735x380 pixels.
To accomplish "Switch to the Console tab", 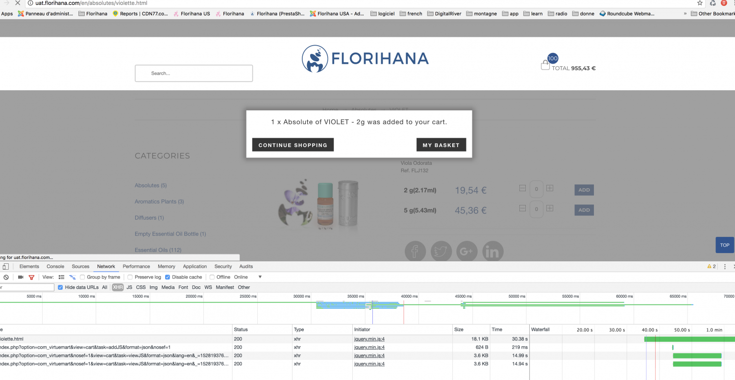I will click(x=55, y=267).
